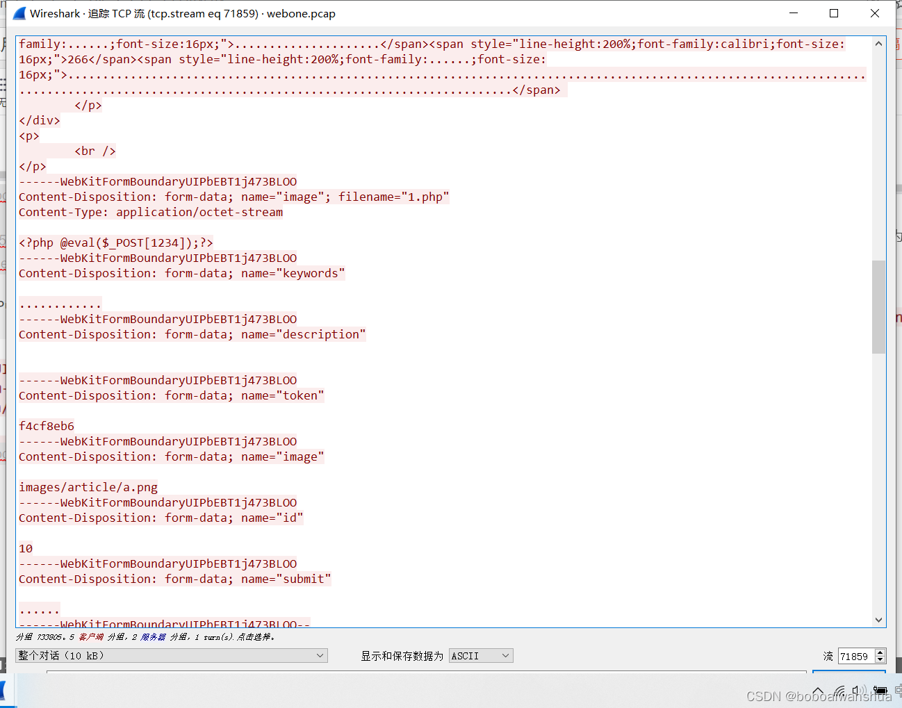Screen dimensions: 902x708
Task: Click the <br /> tag line
Action: pyautogui.click(x=95, y=151)
